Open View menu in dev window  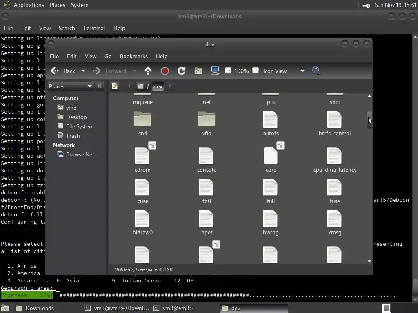pyautogui.click(x=91, y=56)
